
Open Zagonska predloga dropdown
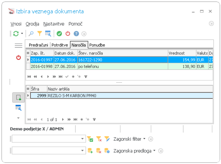click(x=134, y=151)
